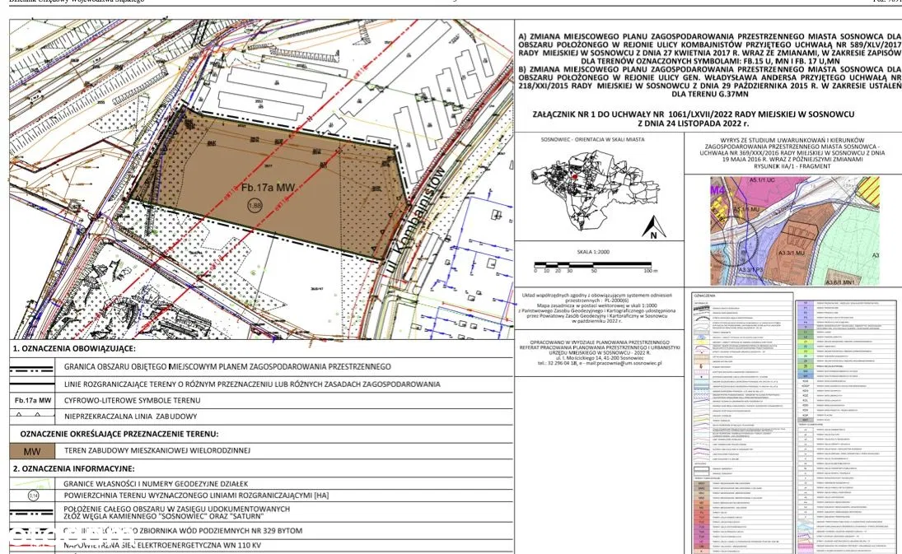Click 'TEREN ZABUDOWY MIESZKANIOWEJ WIELORODZINNEJ' legend text
This screenshot has width=902, height=554.
pos(157,451)
